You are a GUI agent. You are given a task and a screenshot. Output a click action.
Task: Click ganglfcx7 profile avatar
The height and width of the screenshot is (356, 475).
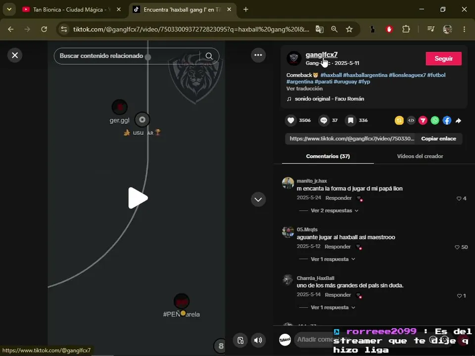[x=294, y=58]
